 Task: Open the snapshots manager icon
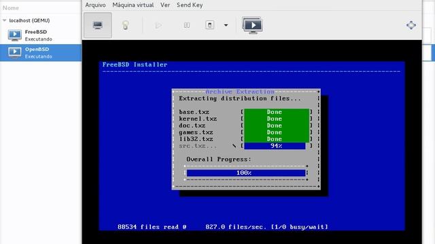(x=252, y=25)
